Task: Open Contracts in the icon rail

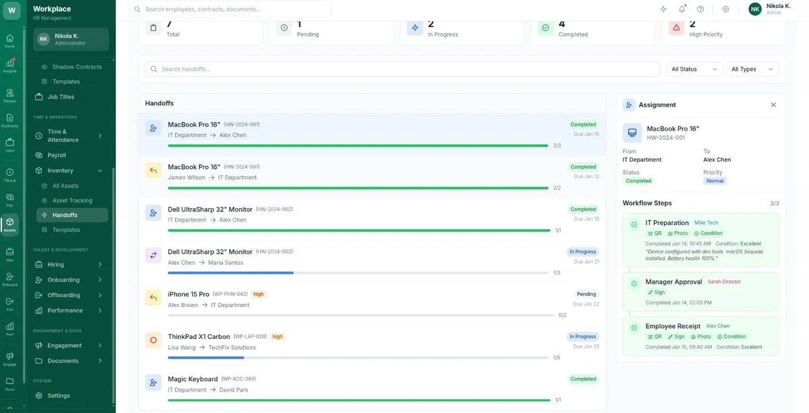Action: pos(9,120)
